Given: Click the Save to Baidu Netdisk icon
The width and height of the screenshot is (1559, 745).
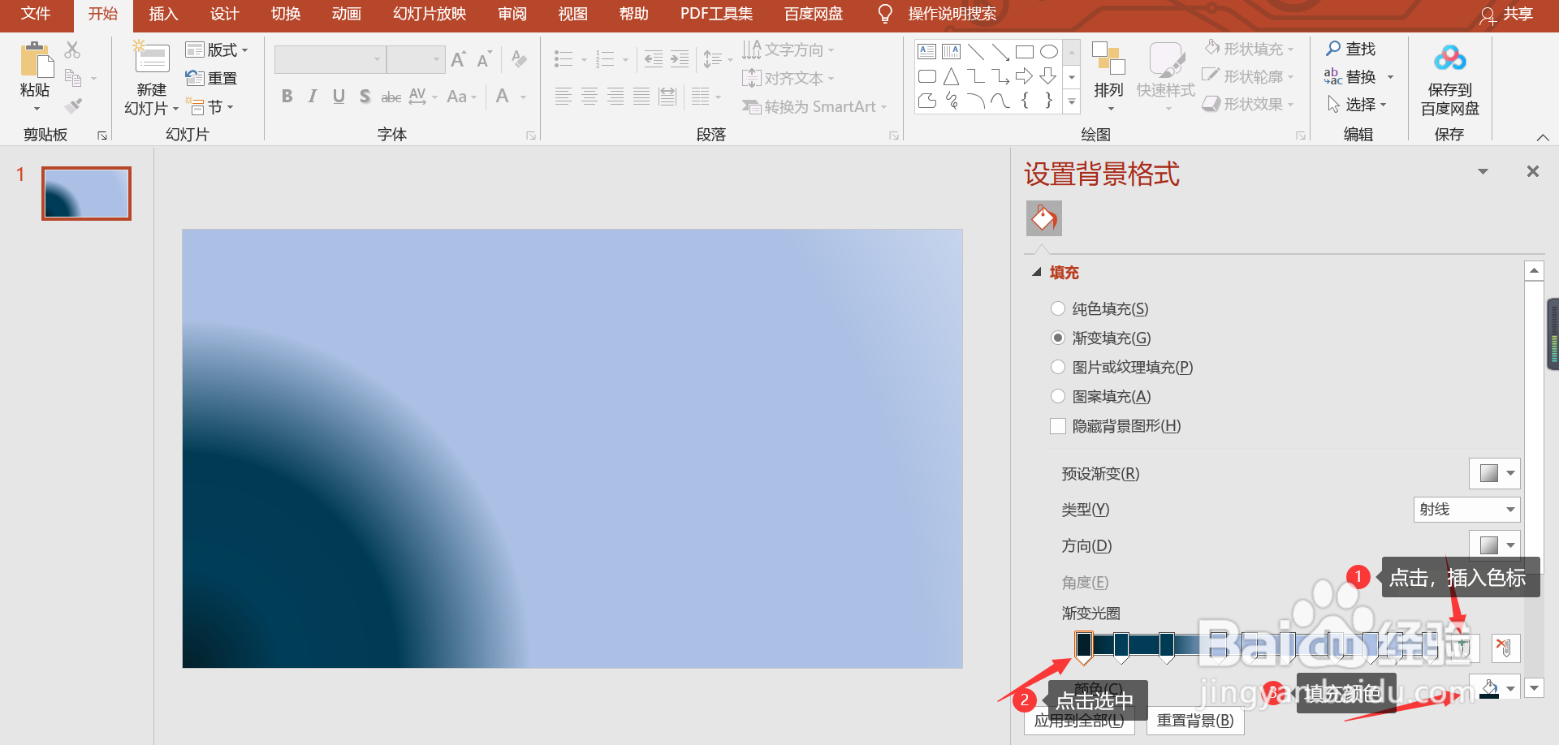Looking at the screenshot, I should click(1450, 59).
